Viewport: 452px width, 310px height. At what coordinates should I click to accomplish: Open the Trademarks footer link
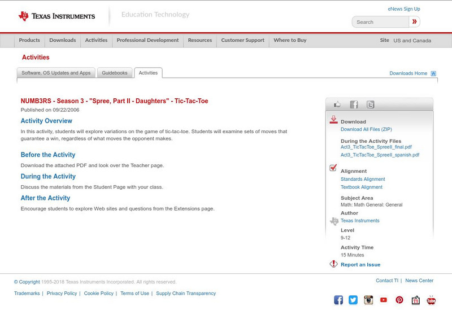coord(27,293)
